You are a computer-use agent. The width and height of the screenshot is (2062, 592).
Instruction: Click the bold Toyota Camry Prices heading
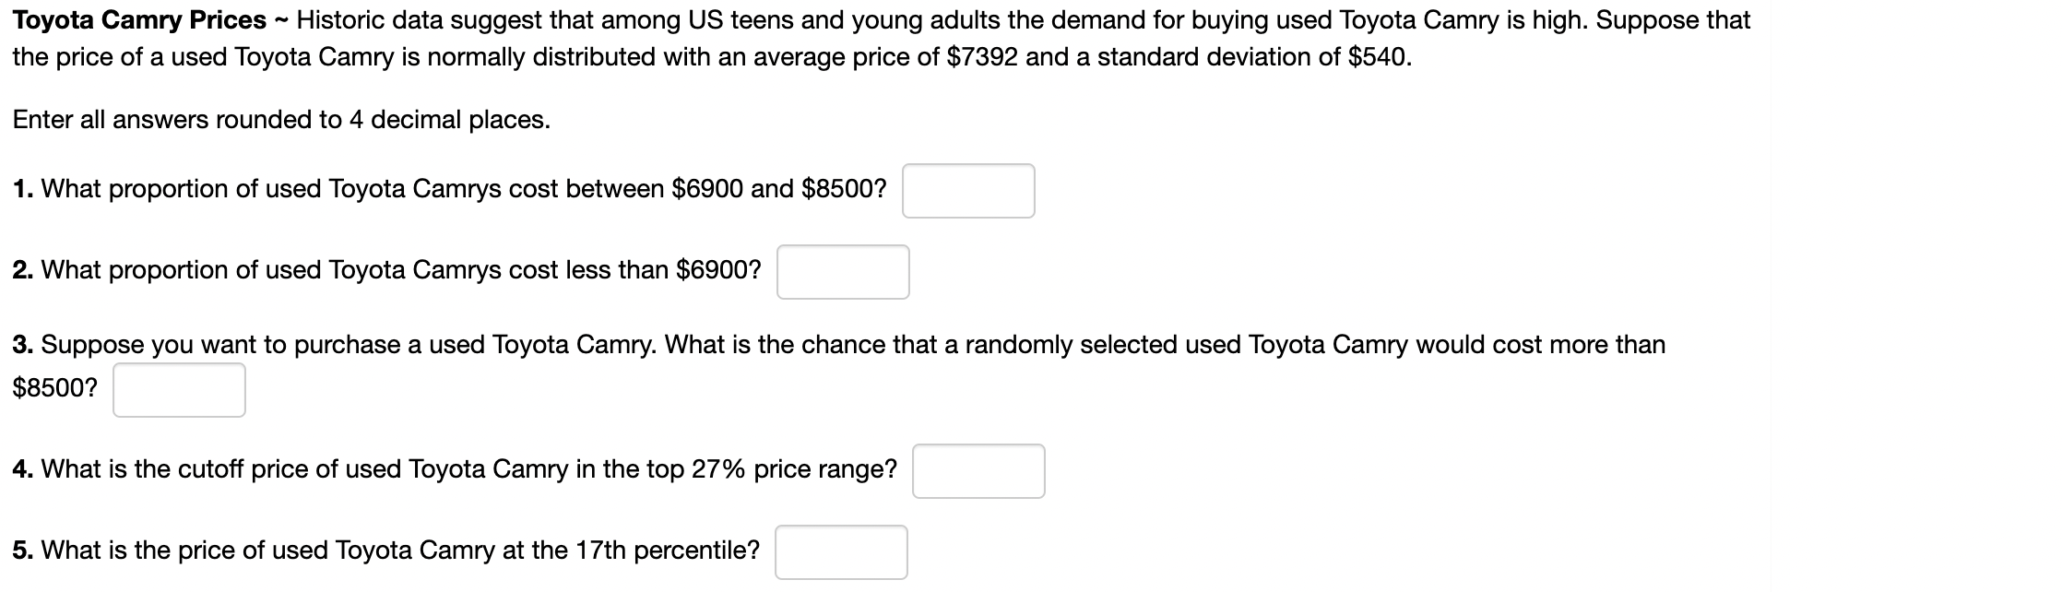(139, 20)
